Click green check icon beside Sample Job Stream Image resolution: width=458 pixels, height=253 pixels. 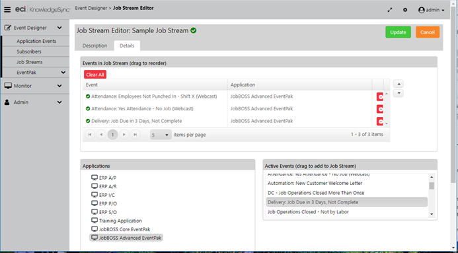coord(194,30)
